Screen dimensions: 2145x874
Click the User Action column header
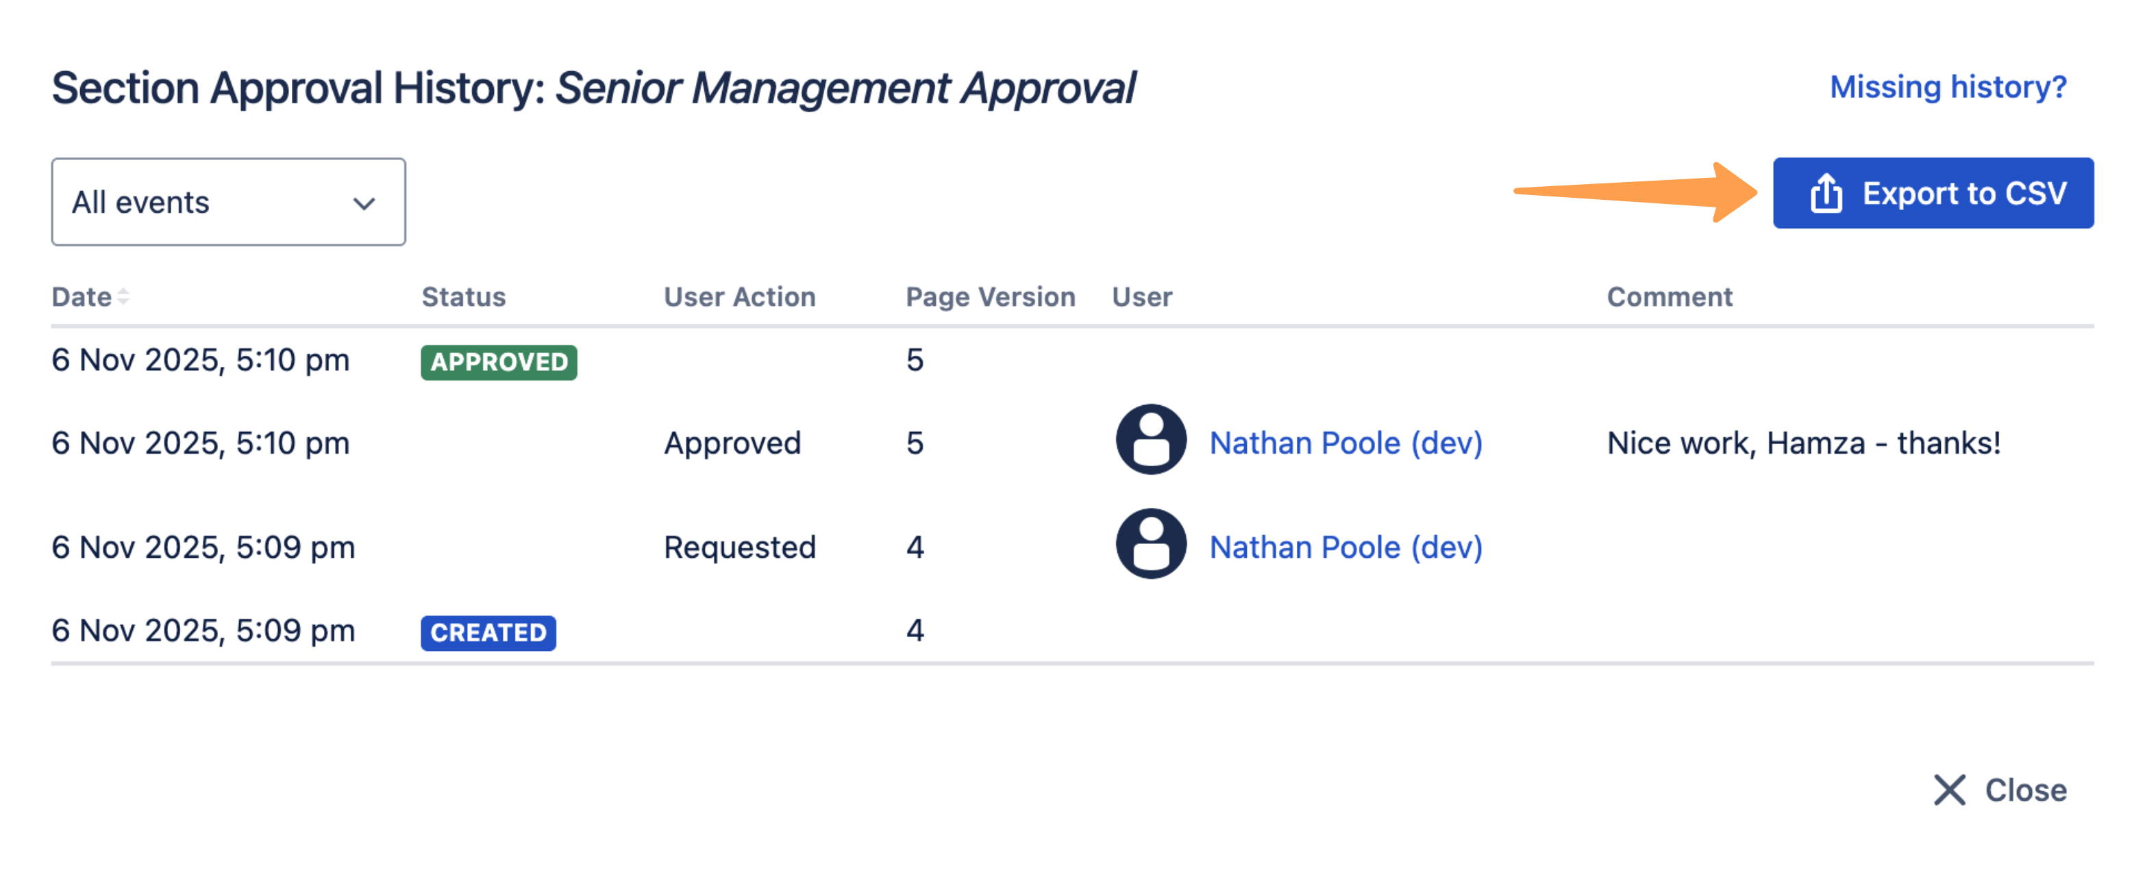739,297
